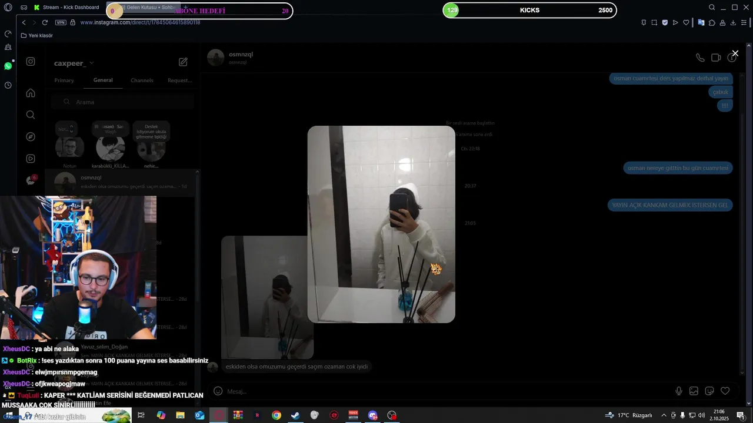
Task: Close the enlarged photo viewer
Action: pos(735,53)
